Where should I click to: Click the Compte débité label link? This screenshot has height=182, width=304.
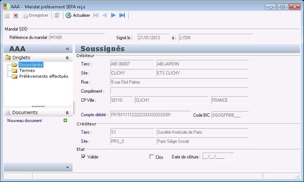tap(94, 115)
